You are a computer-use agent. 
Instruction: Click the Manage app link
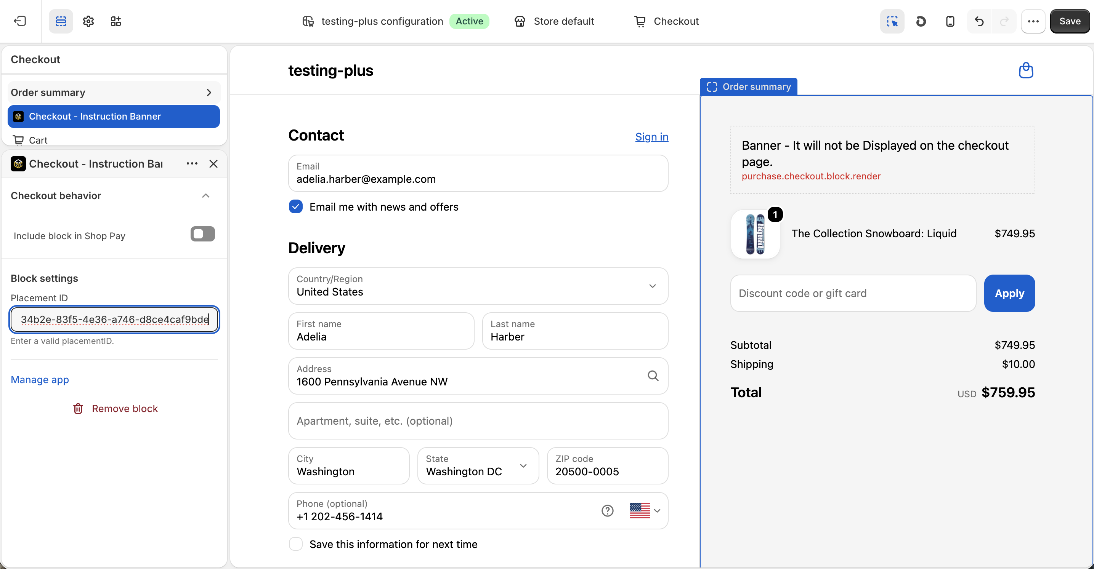(40, 380)
